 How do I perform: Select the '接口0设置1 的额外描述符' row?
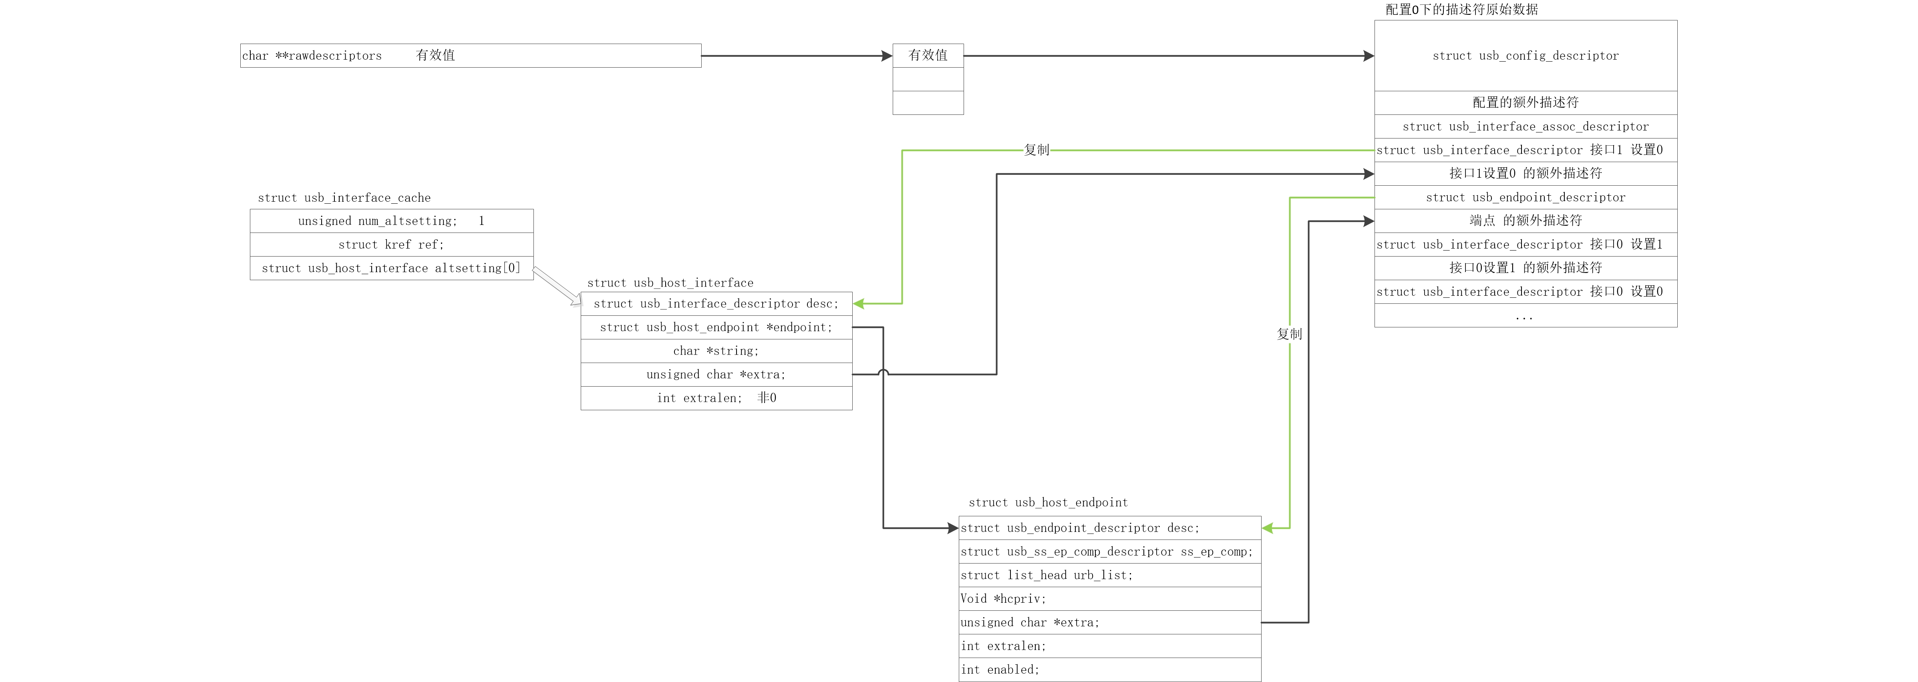pos(1526,268)
